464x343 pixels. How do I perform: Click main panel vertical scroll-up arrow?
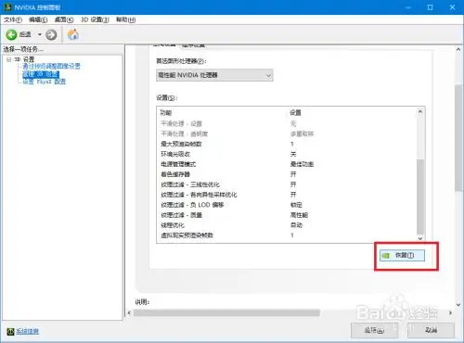point(458,49)
